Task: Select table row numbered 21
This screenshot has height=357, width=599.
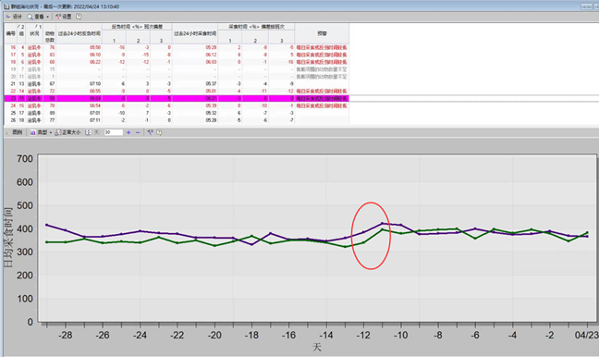Action: pyautogui.click(x=177, y=84)
